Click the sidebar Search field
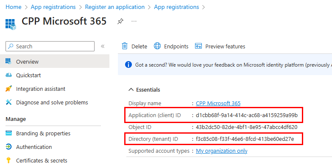Screen dimensions: 332x168 (x=50, y=46)
